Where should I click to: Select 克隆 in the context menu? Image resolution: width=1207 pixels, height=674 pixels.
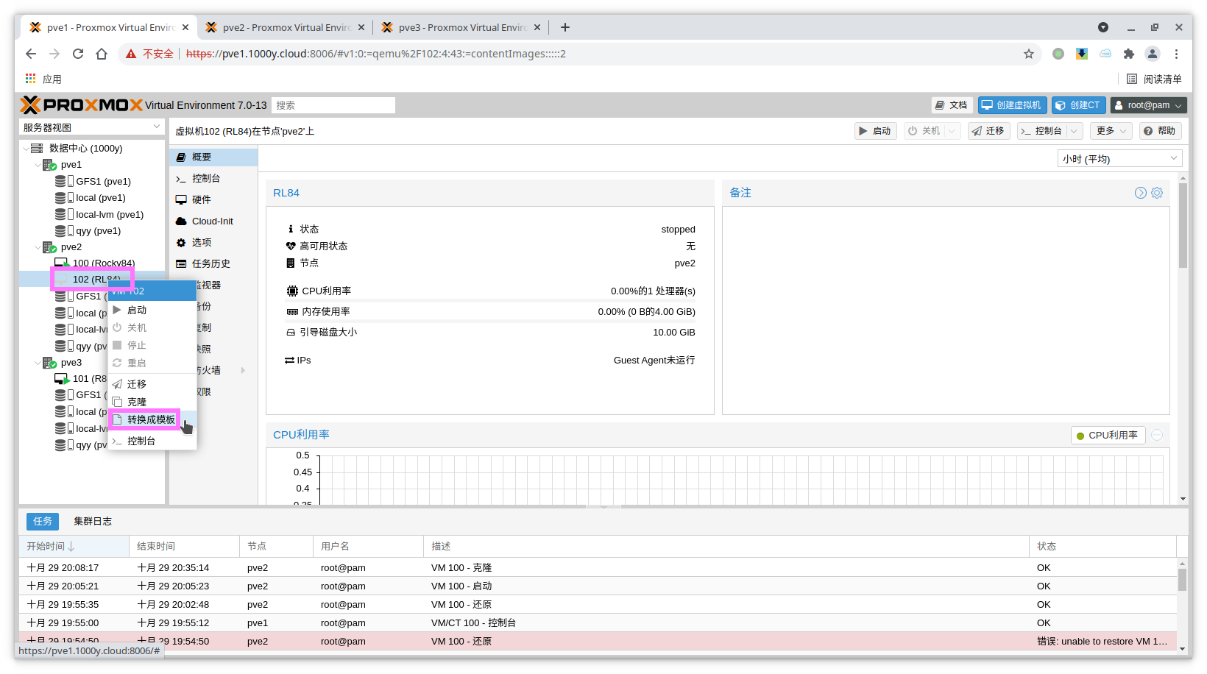(x=137, y=402)
